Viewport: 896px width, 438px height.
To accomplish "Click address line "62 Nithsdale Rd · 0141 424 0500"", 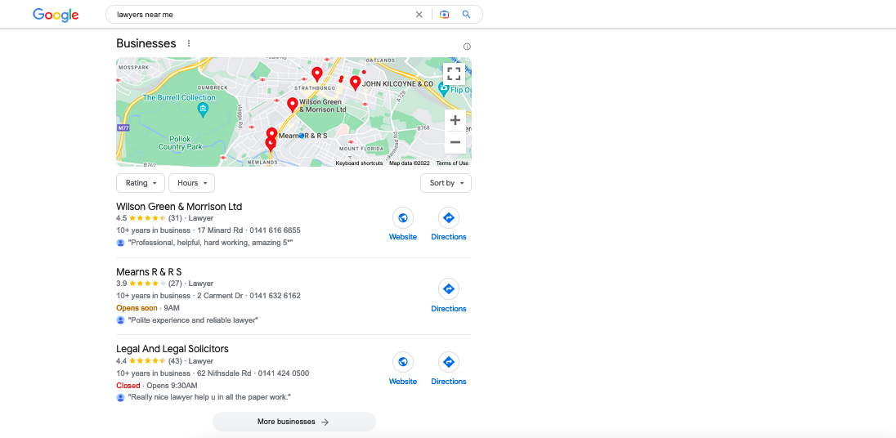I will point(253,373).
